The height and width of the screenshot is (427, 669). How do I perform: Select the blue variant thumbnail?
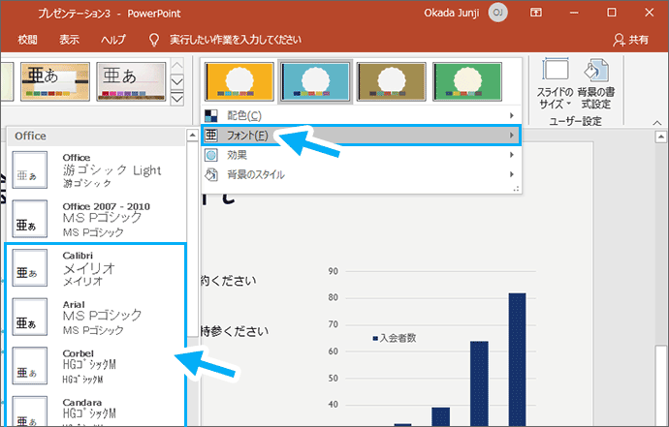(x=315, y=81)
